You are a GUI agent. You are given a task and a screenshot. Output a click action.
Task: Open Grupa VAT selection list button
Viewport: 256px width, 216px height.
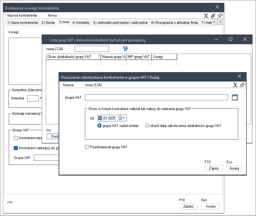[235, 97]
